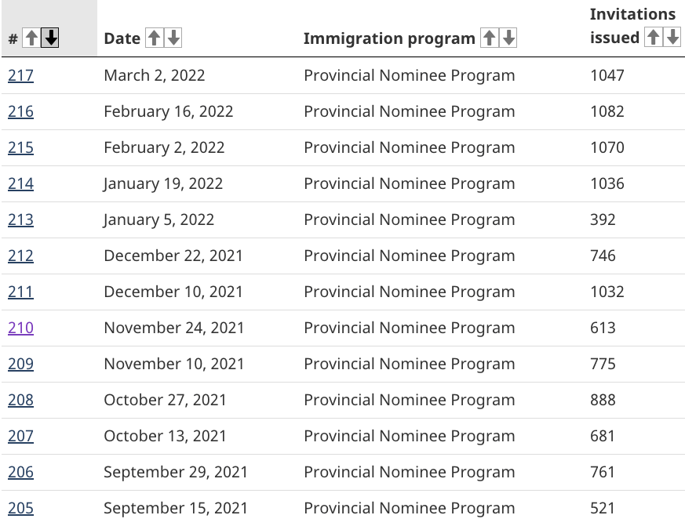This screenshot has width=685, height=526.
Task: Sort Date column ascending arrow
Action: pos(155,38)
